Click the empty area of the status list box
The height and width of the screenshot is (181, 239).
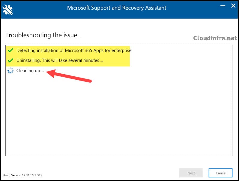pos(119,116)
